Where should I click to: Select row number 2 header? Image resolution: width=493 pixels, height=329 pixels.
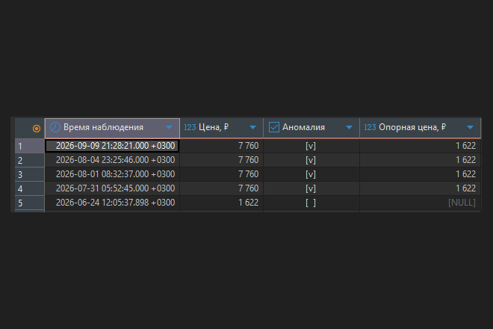pyautogui.click(x=30, y=160)
